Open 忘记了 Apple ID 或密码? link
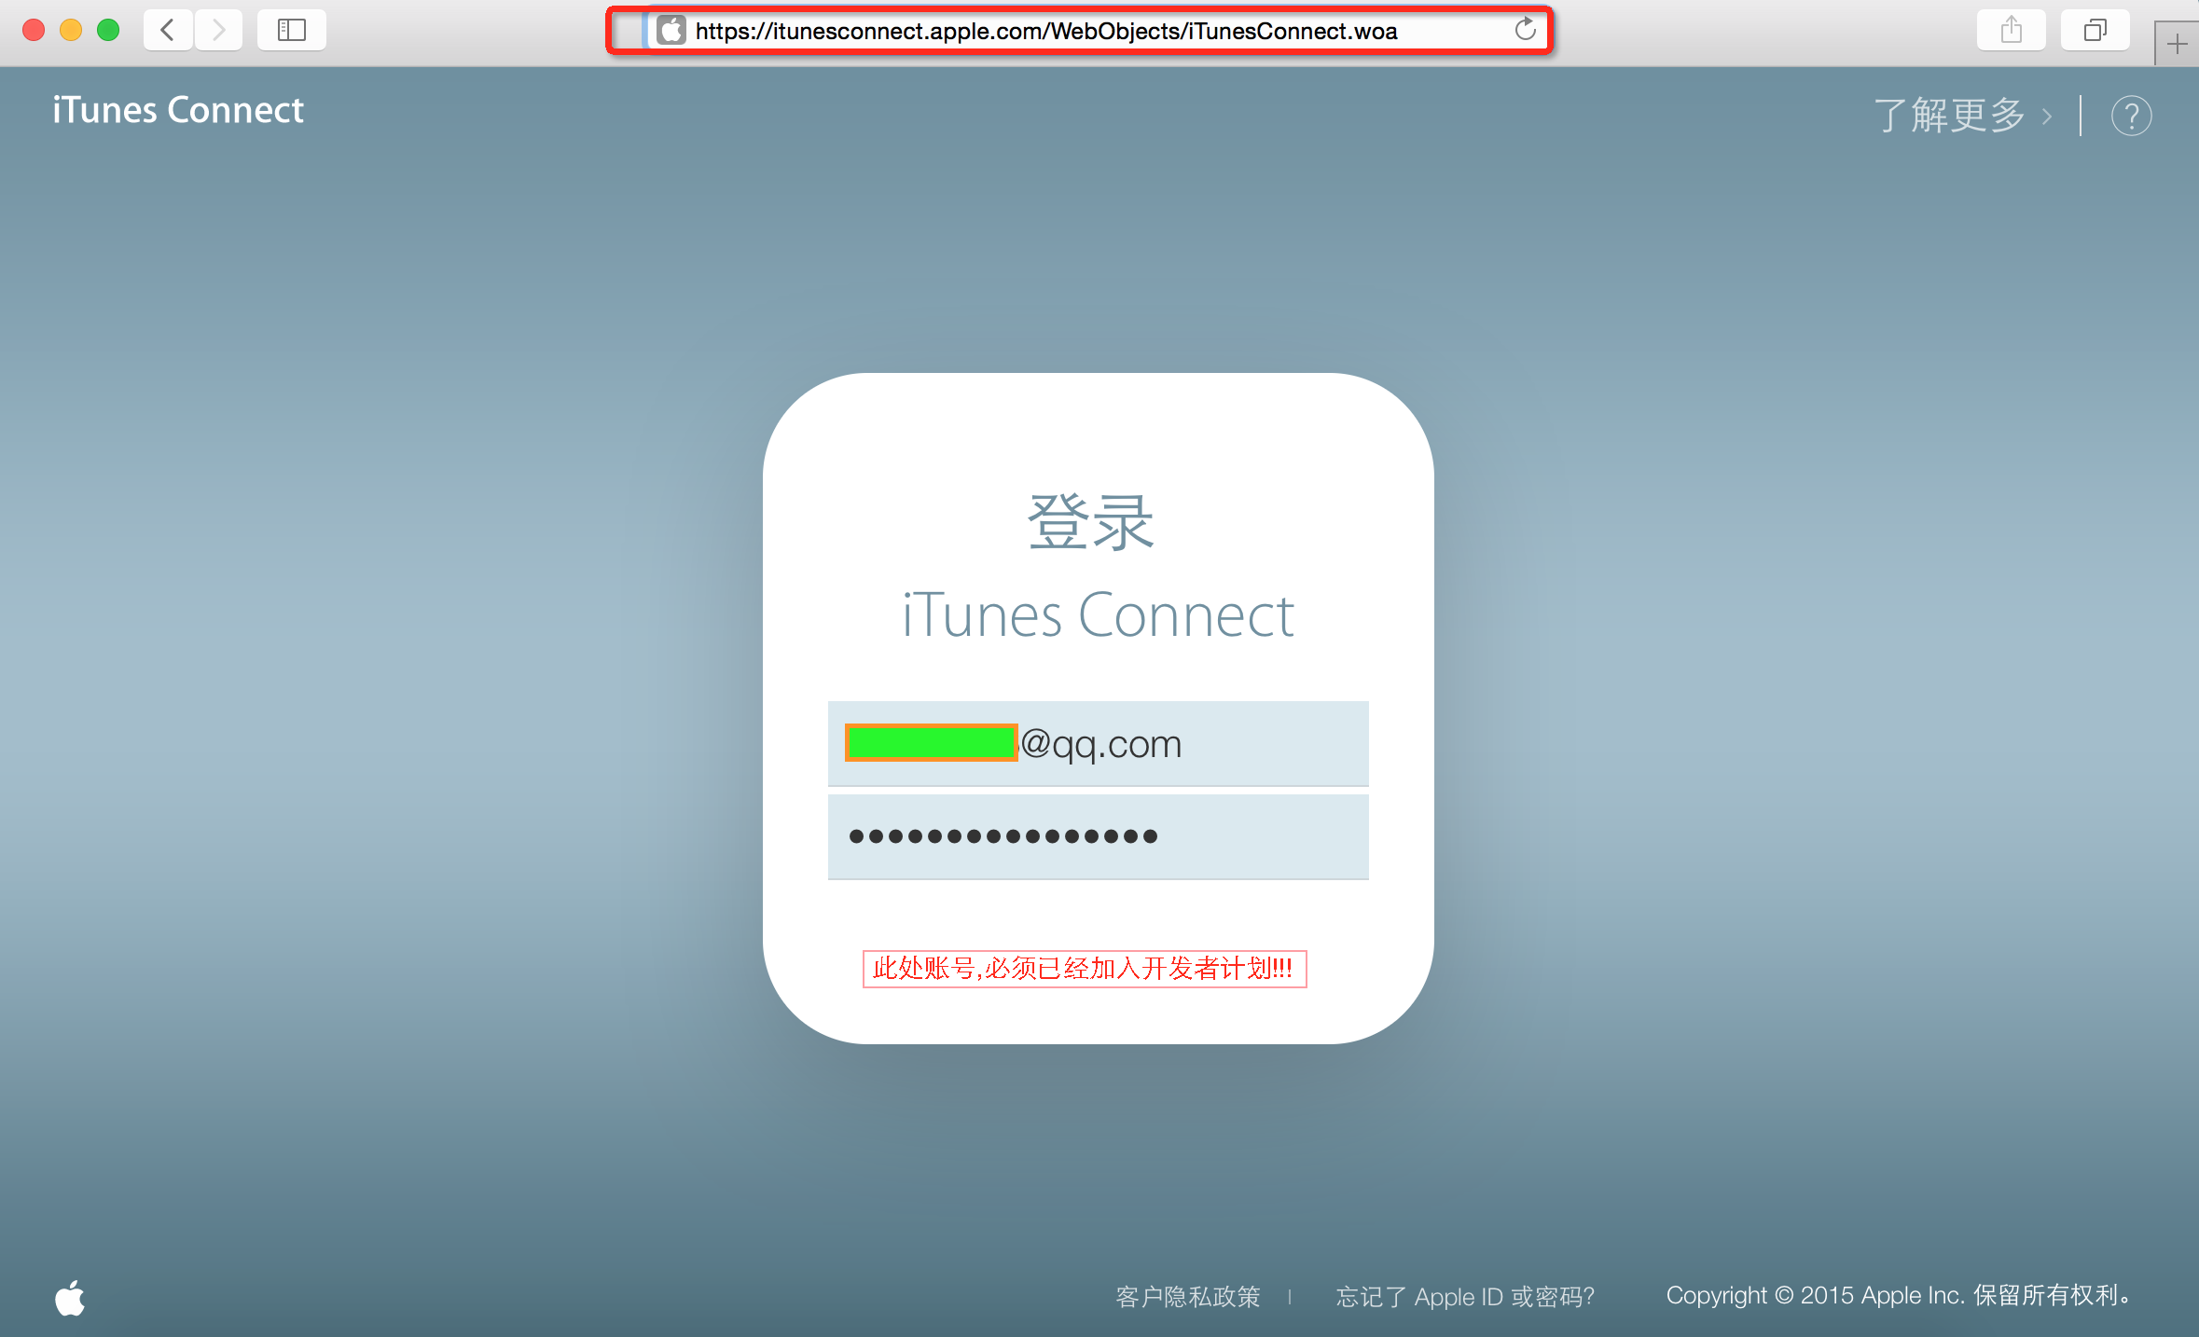 pyautogui.click(x=1465, y=1296)
